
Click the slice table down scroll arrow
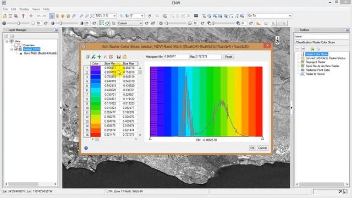tap(140, 135)
